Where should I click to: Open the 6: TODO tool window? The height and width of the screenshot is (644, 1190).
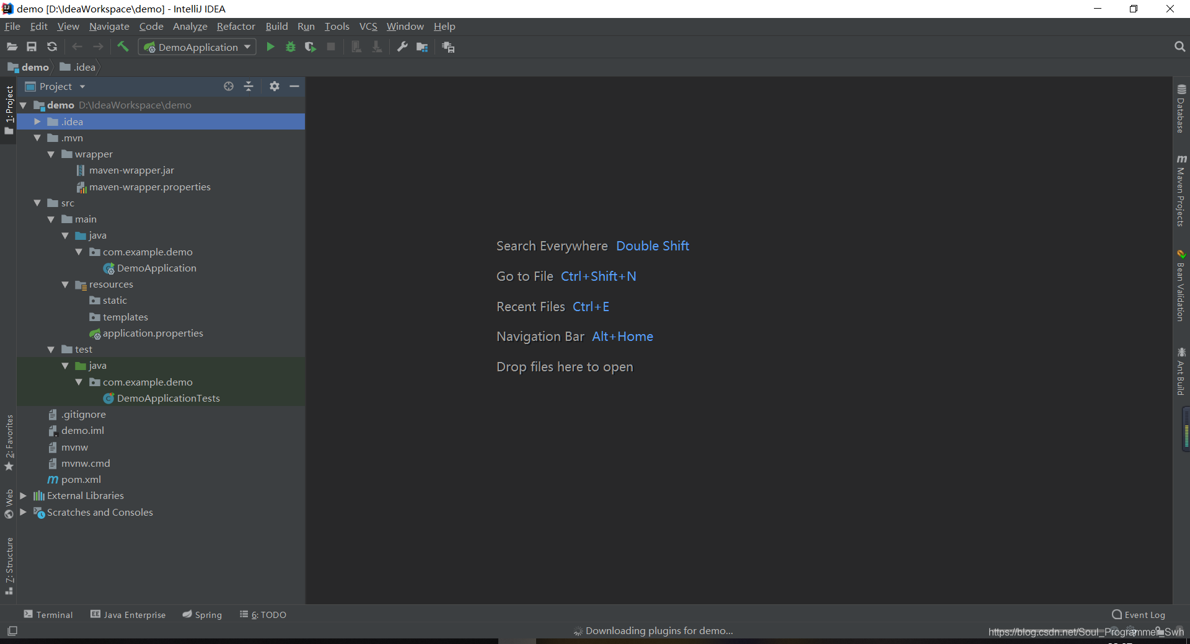(x=263, y=615)
